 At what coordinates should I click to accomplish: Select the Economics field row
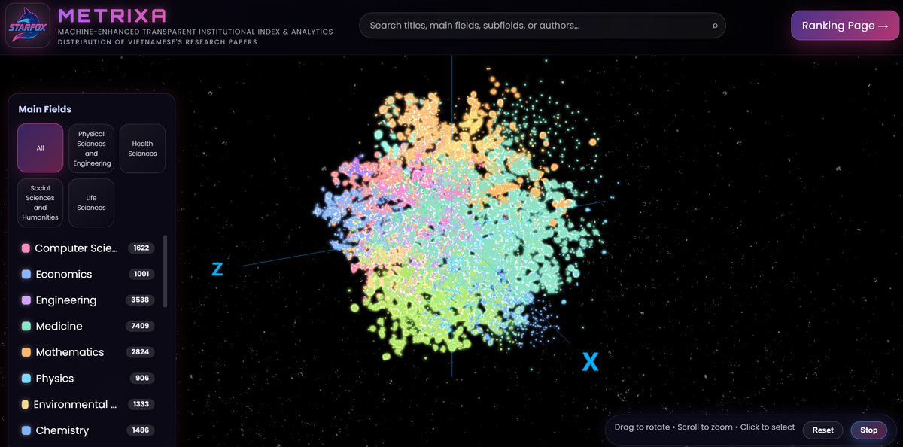coord(64,275)
